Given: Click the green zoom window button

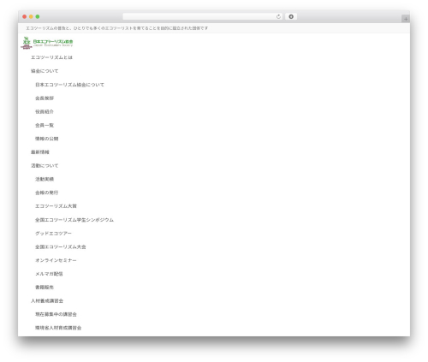Looking at the screenshot, I should 38,17.
